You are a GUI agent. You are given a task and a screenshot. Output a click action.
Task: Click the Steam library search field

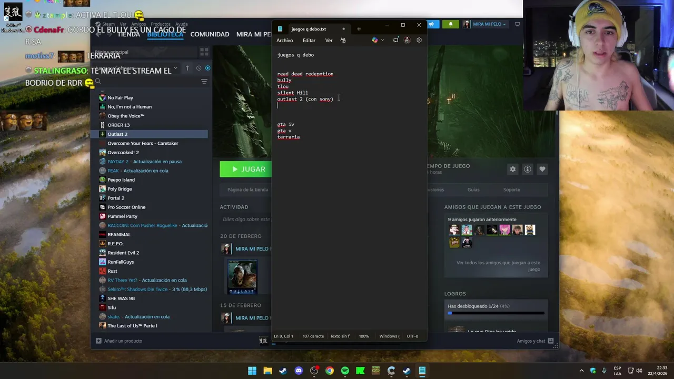[x=145, y=82]
